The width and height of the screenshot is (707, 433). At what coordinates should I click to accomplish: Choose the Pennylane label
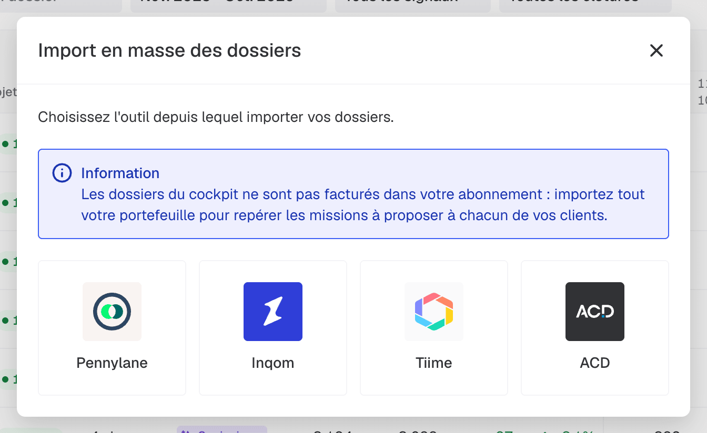pos(112,363)
